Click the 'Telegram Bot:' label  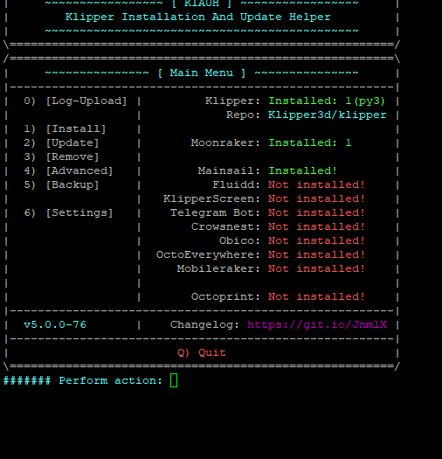point(215,212)
